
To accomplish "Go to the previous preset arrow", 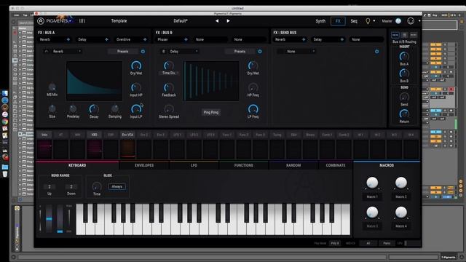I will [x=217, y=21].
